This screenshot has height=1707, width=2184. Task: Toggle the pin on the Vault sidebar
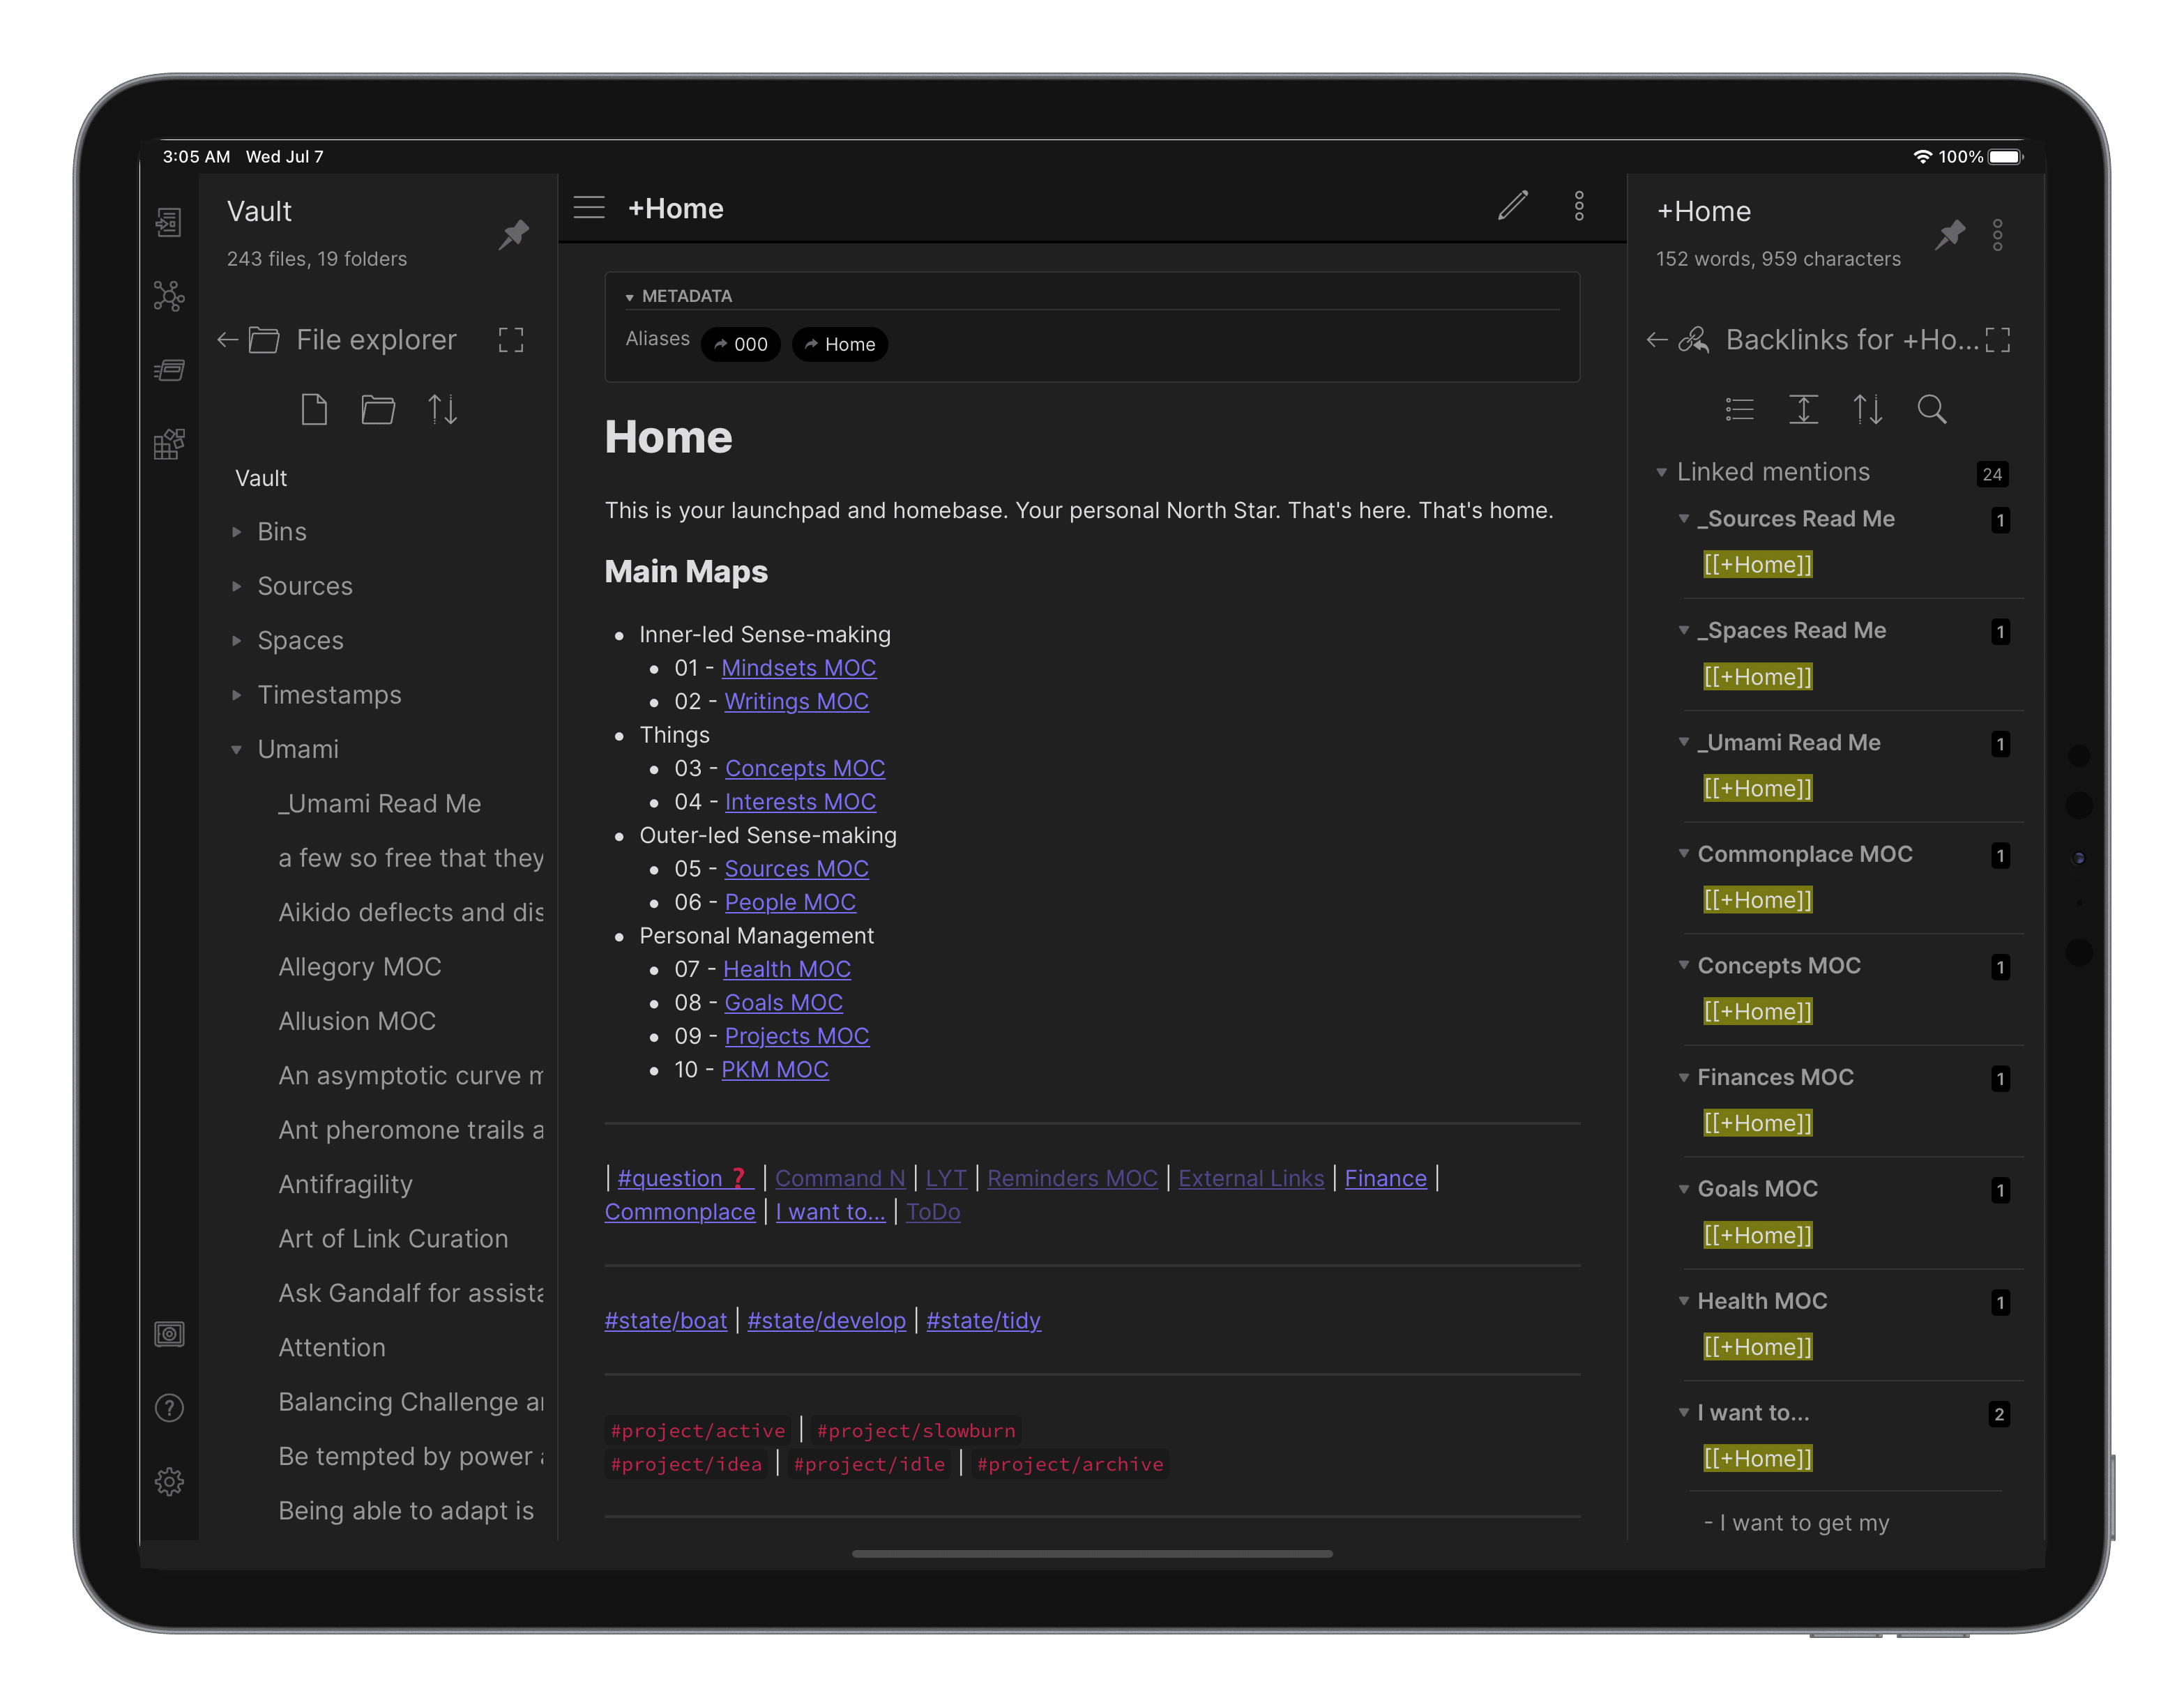[x=514, y=235]
